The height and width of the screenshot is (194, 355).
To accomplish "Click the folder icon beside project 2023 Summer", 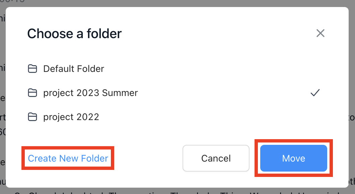I will 32,93.
